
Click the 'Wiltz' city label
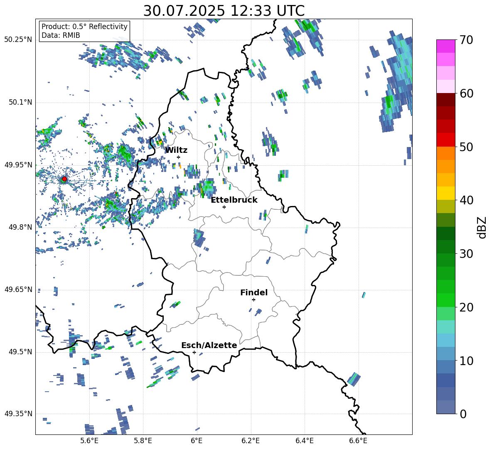176,150
